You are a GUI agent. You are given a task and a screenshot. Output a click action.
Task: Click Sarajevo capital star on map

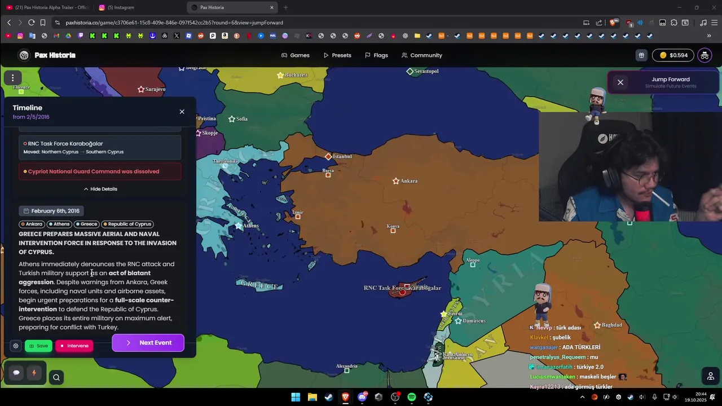click(x=141, y=89)
